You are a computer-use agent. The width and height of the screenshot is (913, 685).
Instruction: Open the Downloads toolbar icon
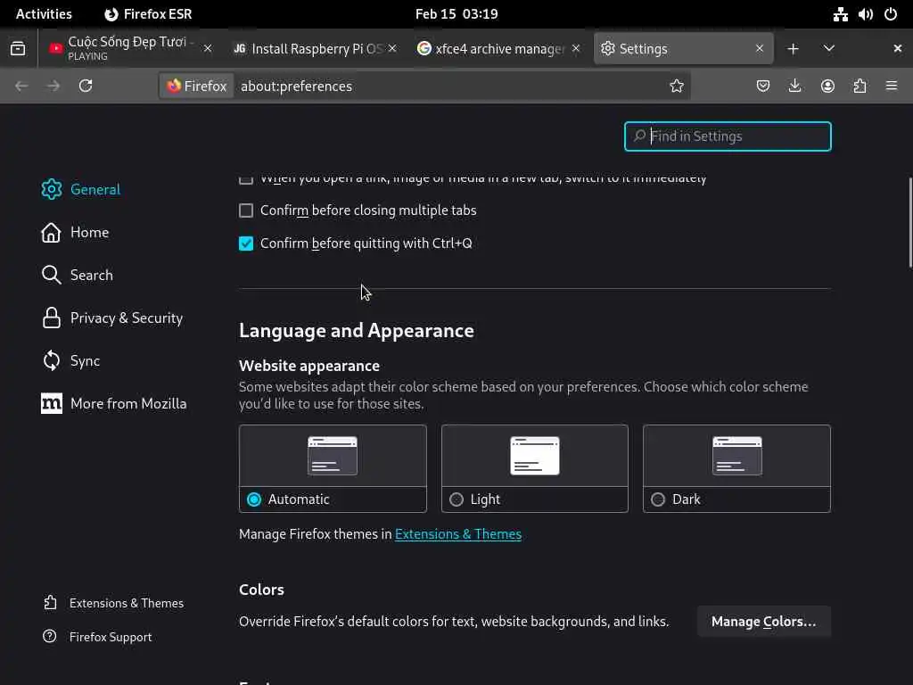(795, 86)
